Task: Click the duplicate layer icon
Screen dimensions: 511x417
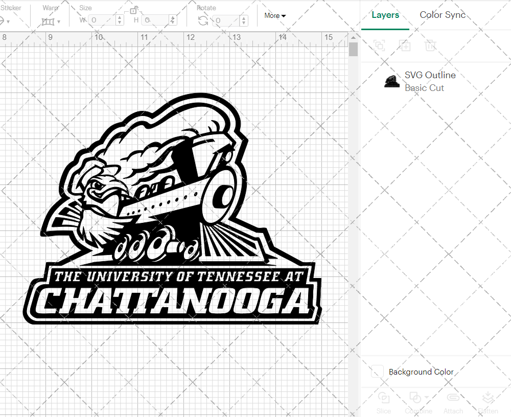Action: point(405,46)
